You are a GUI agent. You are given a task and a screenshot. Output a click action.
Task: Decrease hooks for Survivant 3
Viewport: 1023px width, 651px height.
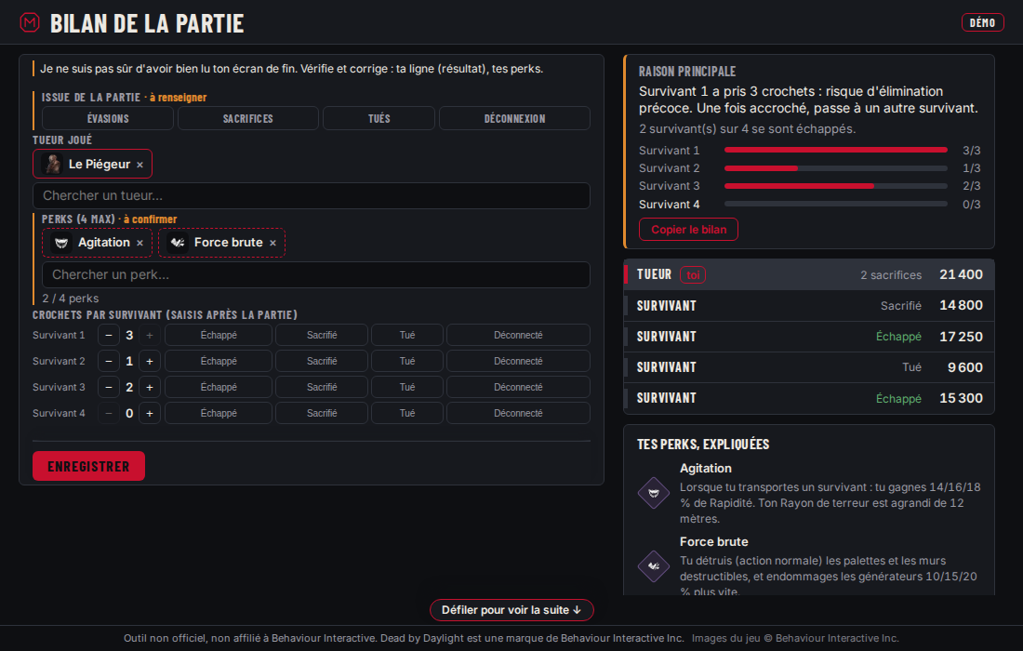pos(109,388)
